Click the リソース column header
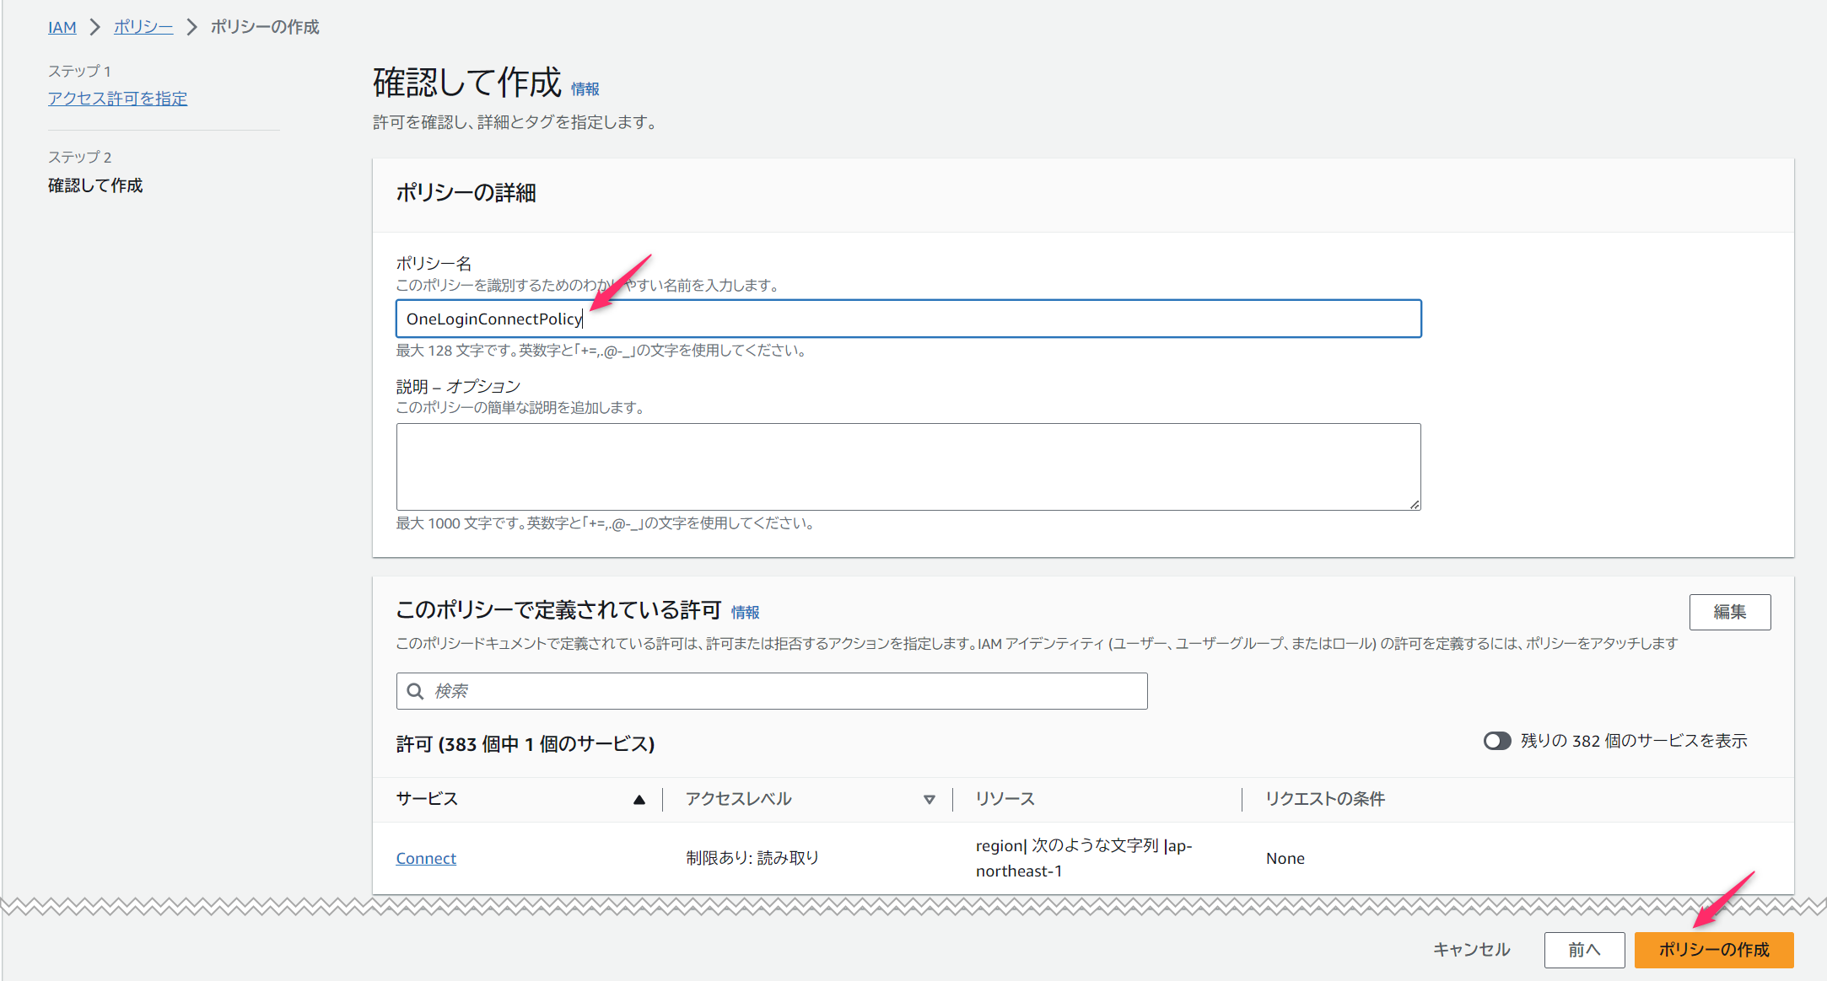Screen dimensions: 1827x981 click(x=1005, y=799)
